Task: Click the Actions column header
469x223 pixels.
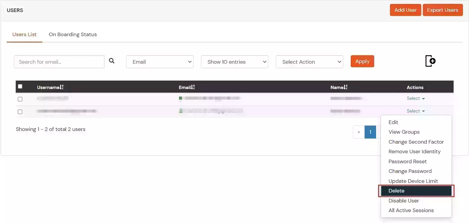Action: tap(415, 87)
